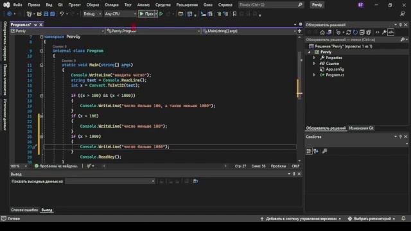
Task: Click the New Project icon in the toolbar
Action: 29,14
